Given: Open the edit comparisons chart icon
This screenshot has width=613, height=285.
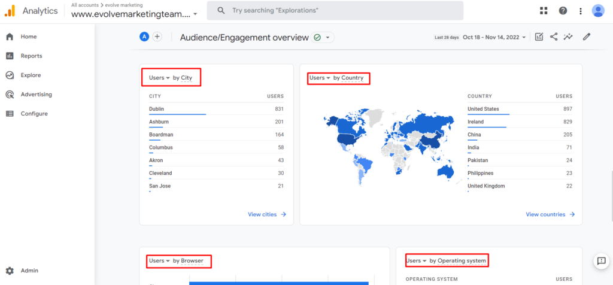Looking at the screenshot, I should coord(539,37).
